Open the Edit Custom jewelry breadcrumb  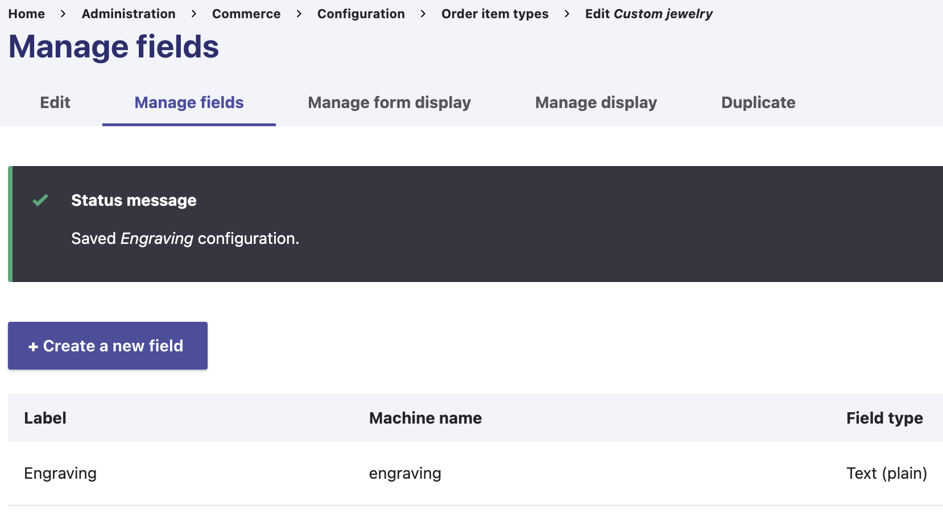pos(648,14)
